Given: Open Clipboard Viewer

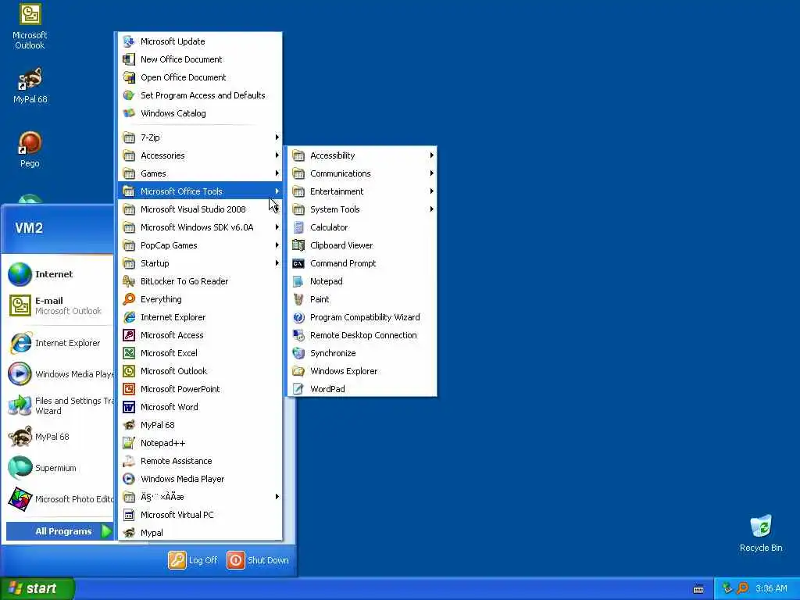Looking at the screenshot, I should pyautogui.click(x=362, y=245).
